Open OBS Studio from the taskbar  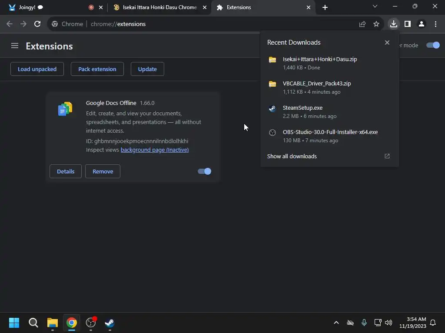[x=91, y=323]
